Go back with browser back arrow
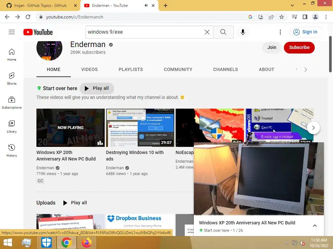The width and height of the screenshot is (333, 249). [x=7, y=17]
